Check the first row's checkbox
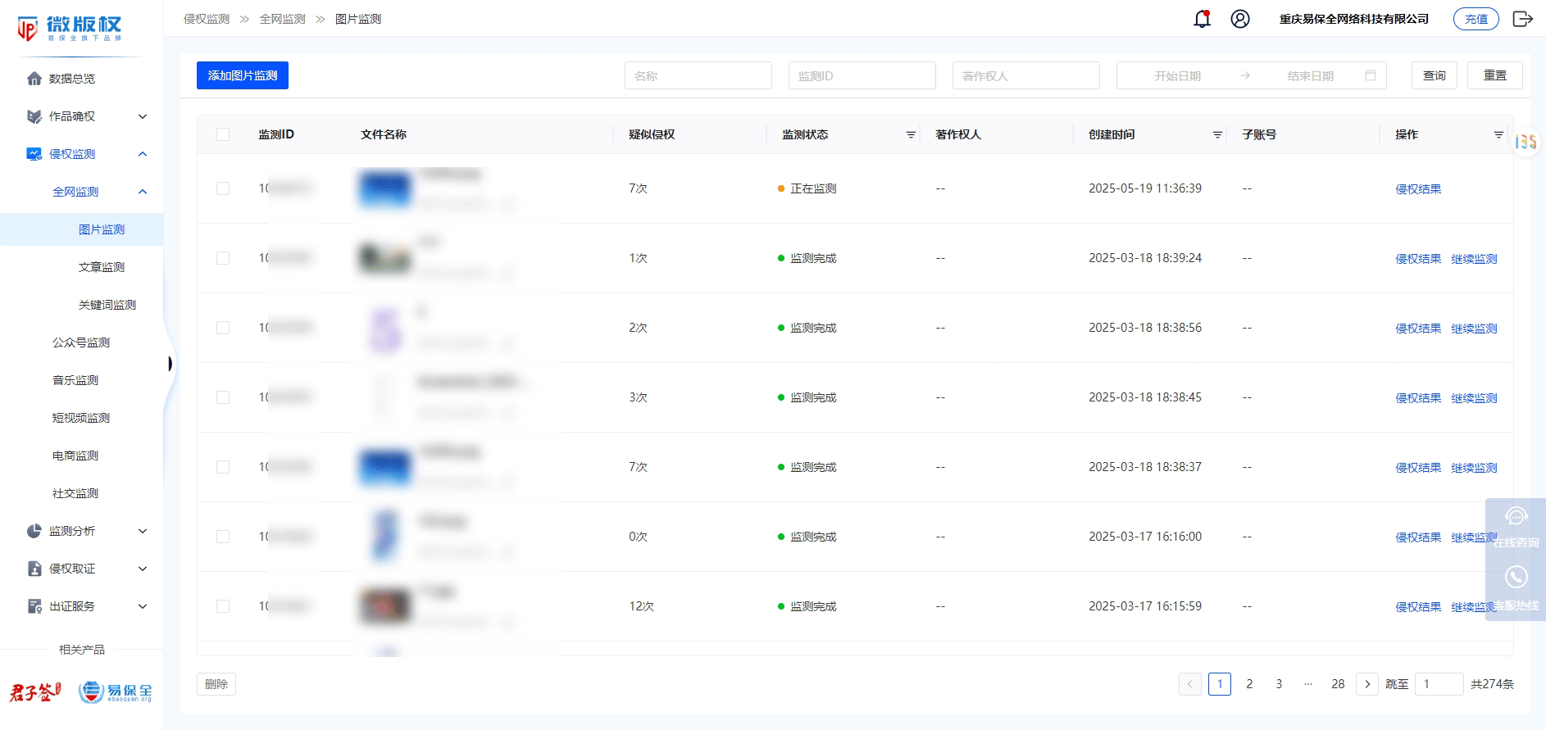 (223, 188)
